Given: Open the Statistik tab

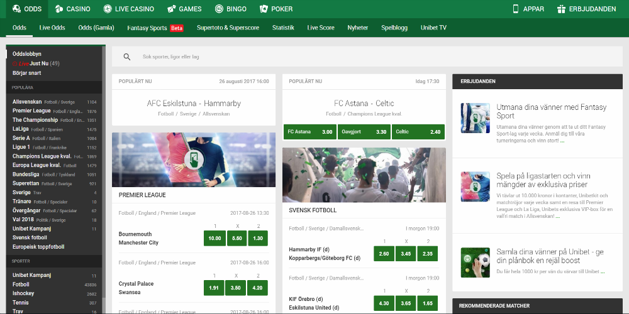Looking at the screenshot, I should (283, 28).
